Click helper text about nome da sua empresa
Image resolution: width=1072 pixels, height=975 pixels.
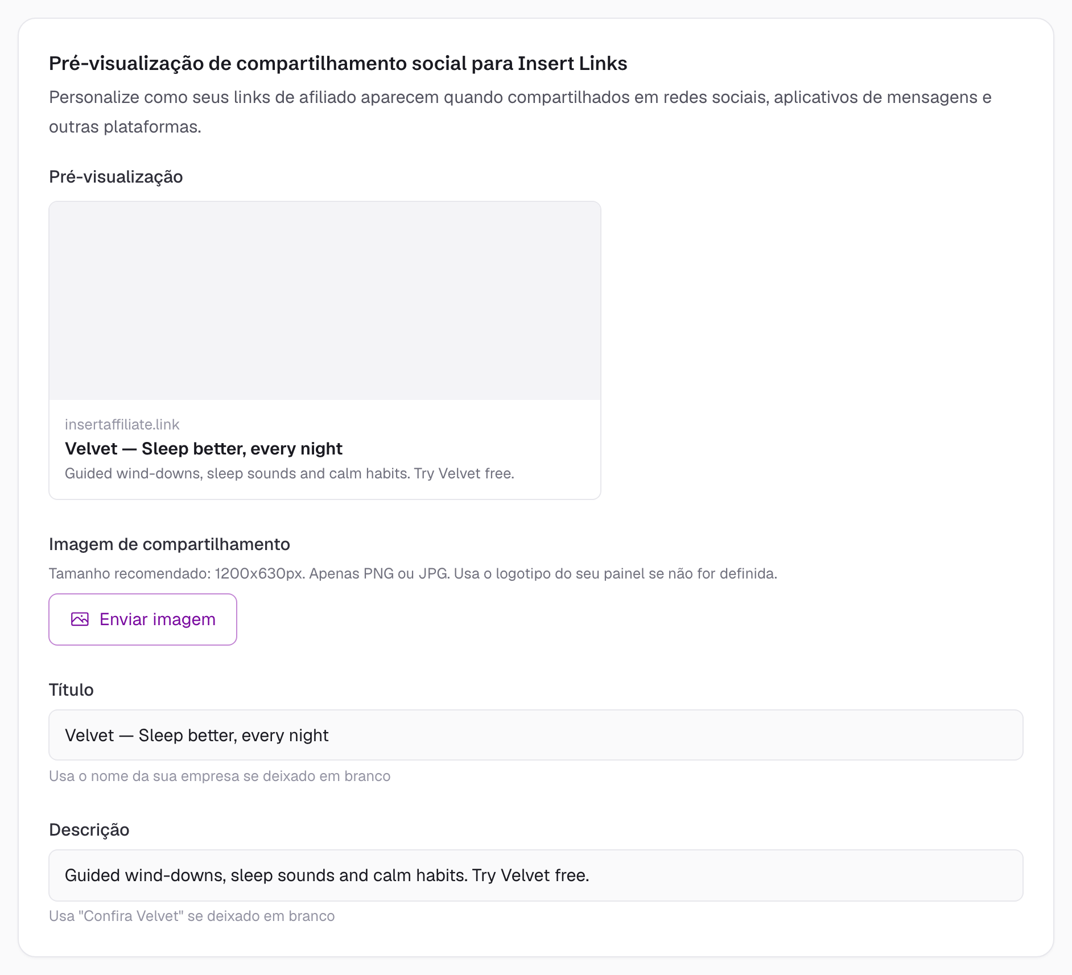pyautogui.click(x=220, y=776)
